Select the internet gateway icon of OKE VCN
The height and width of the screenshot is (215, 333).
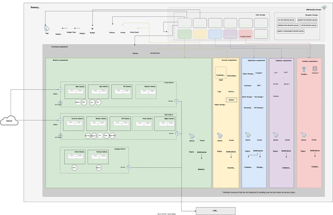click(x=60, y=119)
